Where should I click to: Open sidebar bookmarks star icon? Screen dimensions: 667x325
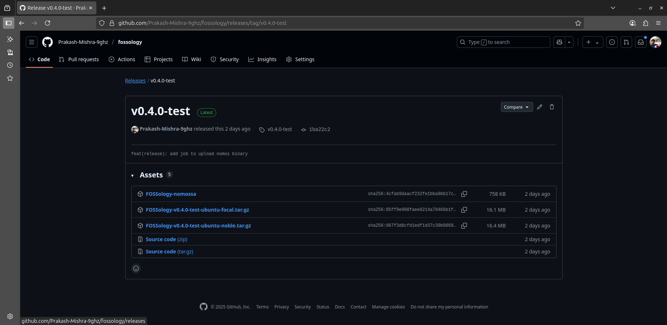(x=10, y=78)
